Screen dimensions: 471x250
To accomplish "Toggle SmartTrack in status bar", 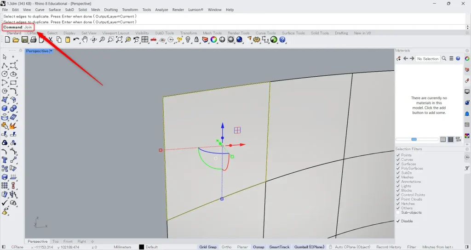I will coord(279,247).
